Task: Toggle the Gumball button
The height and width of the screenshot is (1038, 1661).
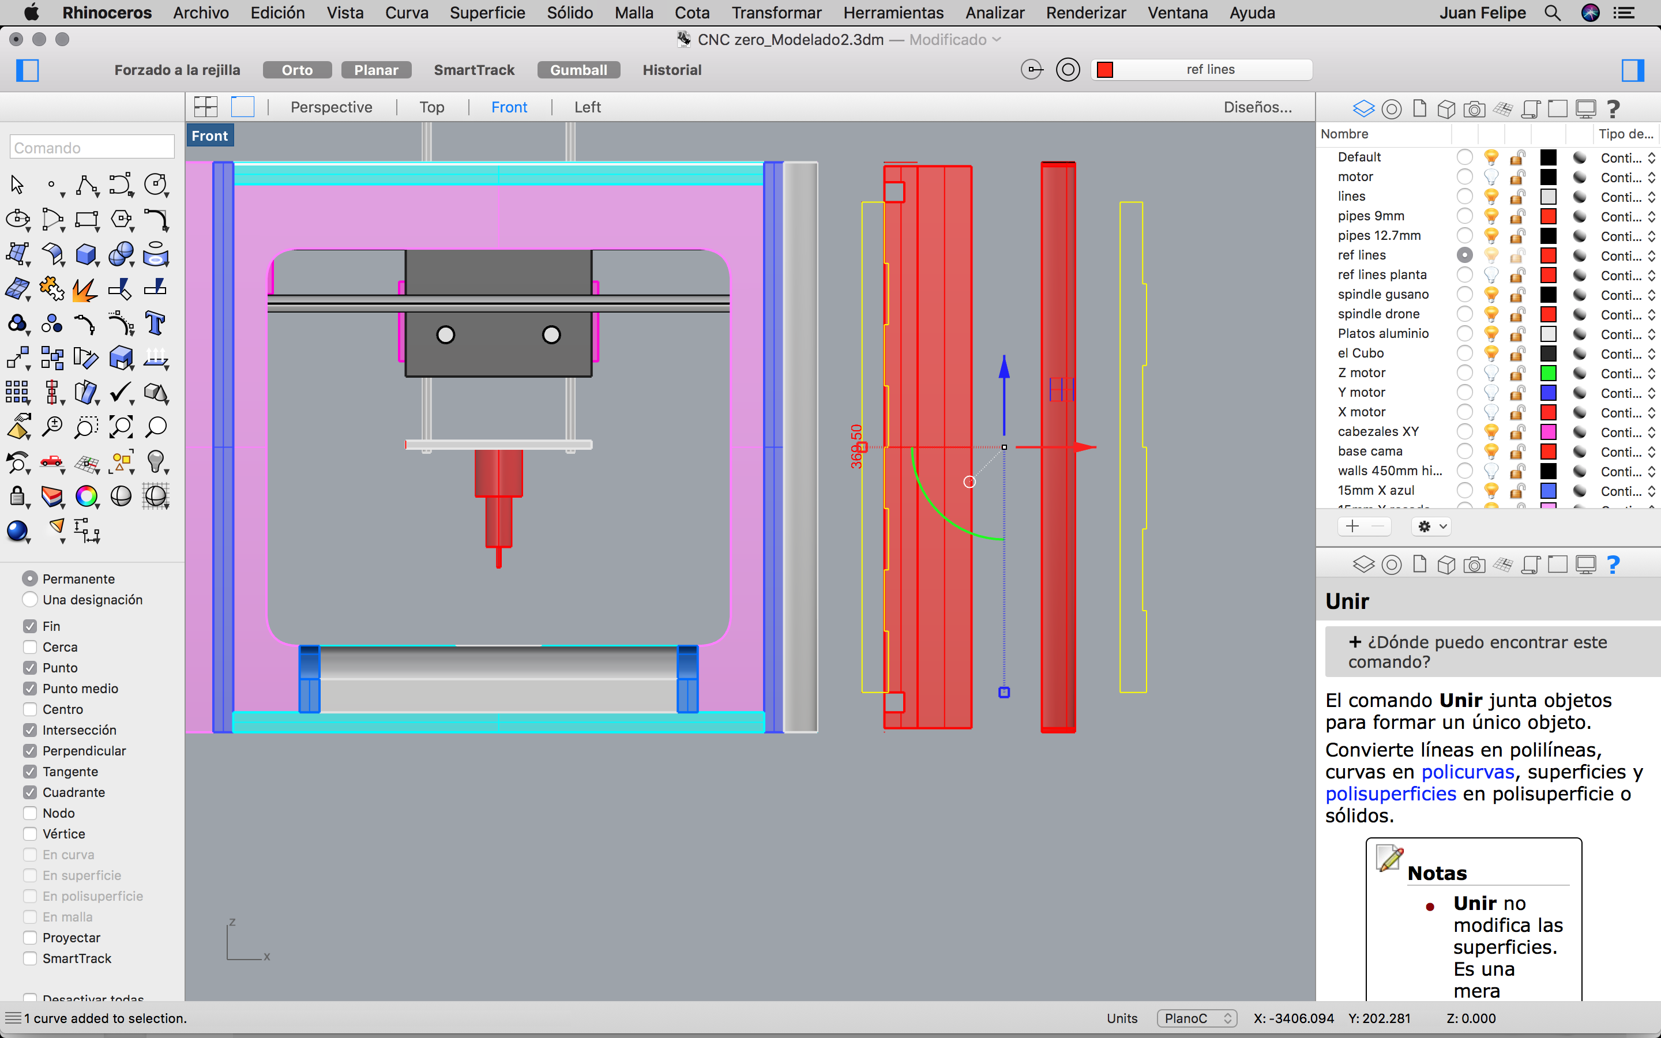Action: [x=578, y=70]
